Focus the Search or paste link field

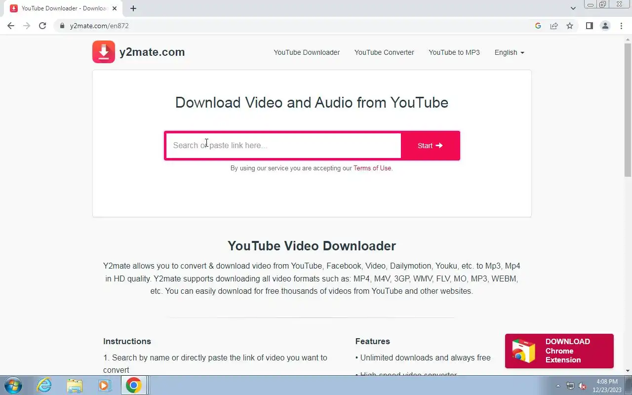pyautogui.click(x=283, y=146)
